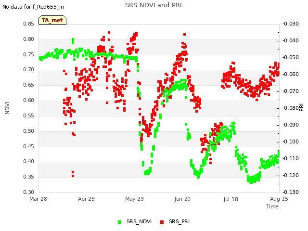Click the 0.45 NDVI axis value

[x=29, y=146]
